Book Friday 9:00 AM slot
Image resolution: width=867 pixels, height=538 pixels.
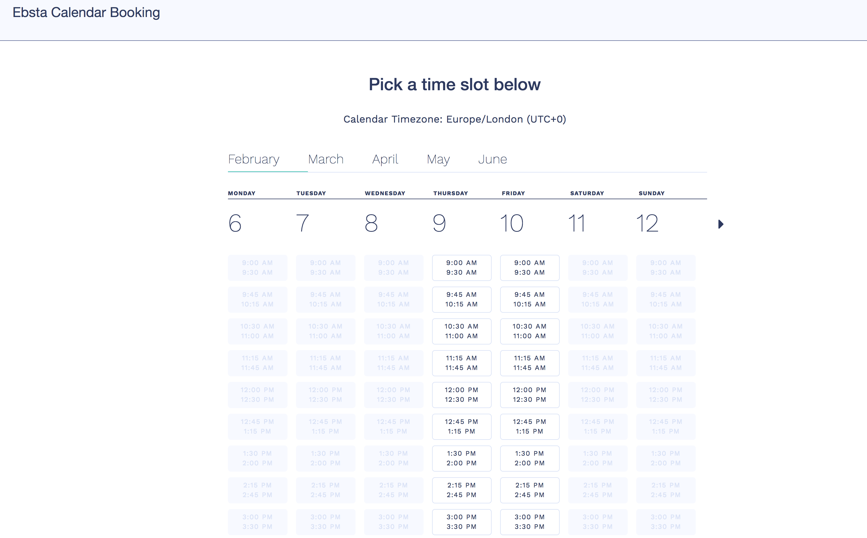pyautogui.click(x=529, y=268)
